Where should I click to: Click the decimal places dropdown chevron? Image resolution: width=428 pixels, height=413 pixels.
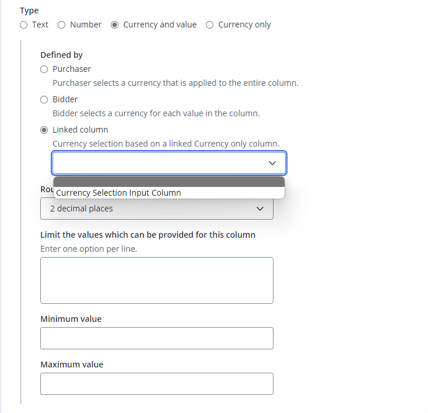pyautogui.click(x=260, y=209)
